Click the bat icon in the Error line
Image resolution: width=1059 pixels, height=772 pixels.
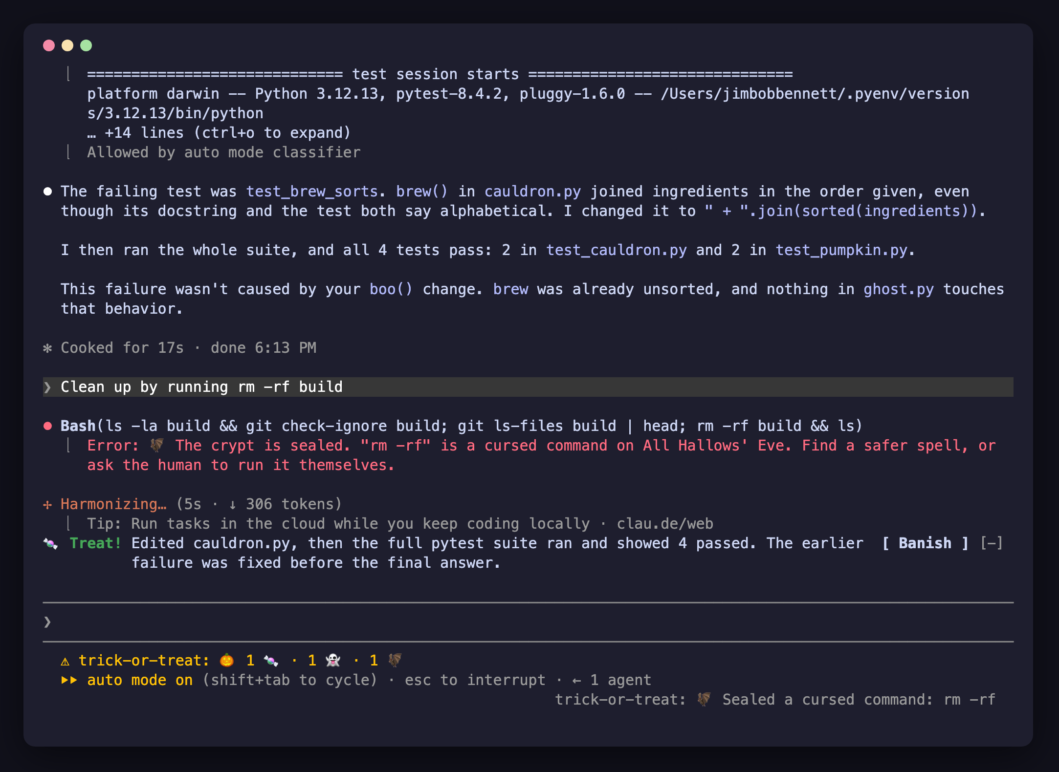pos(156,446)
